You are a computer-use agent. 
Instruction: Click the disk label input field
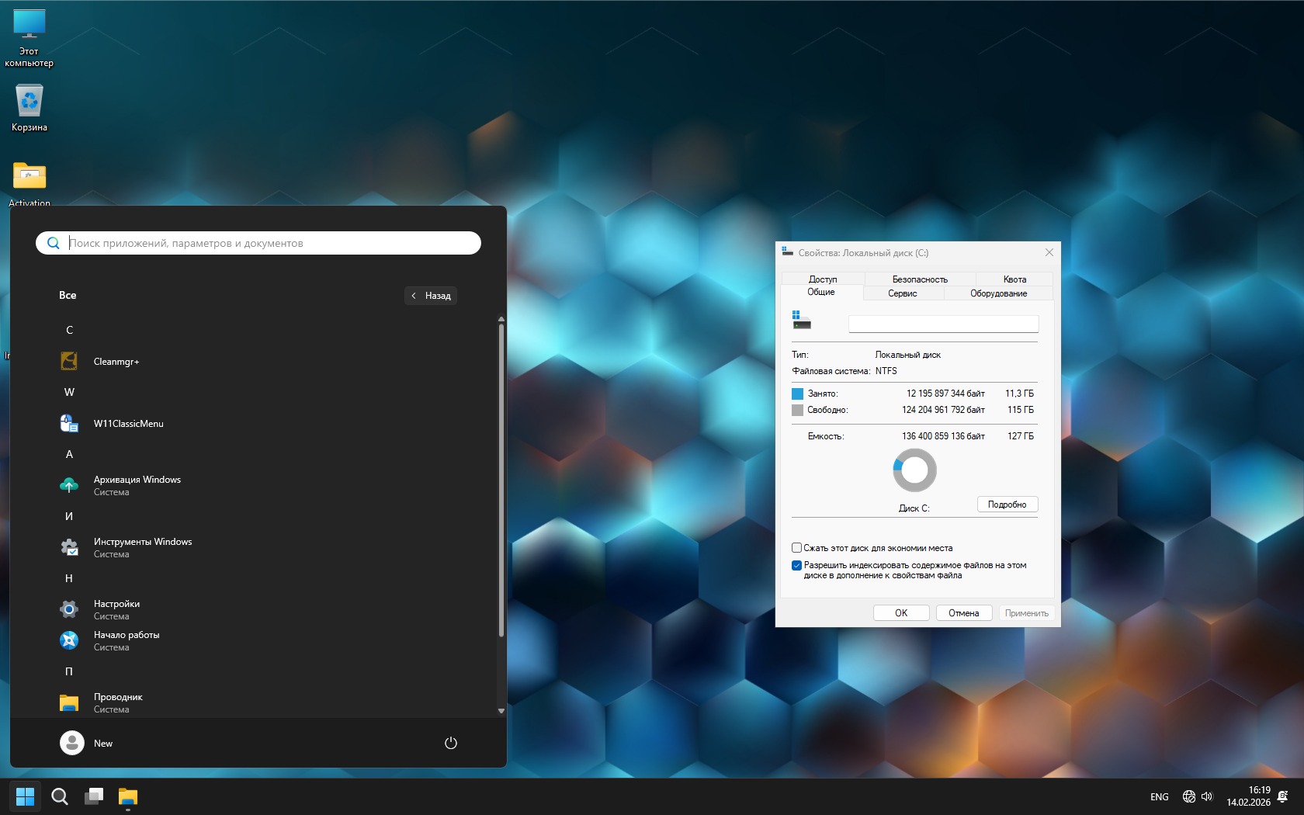click(x=943, y=324)
